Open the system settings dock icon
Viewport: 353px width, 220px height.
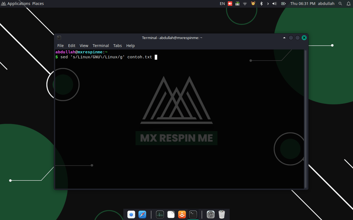pos(211,215)
